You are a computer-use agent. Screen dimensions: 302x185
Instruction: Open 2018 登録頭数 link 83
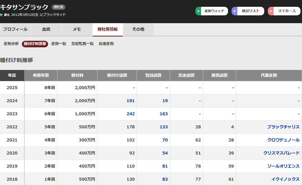tap(165, 179)
